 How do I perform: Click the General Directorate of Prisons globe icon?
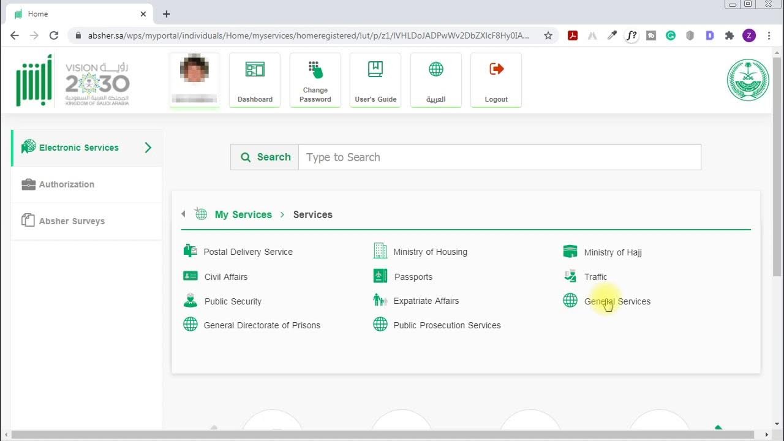[x=190, y=324]
